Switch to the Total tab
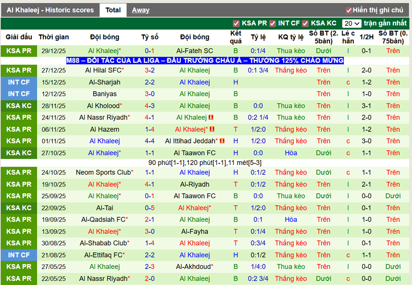The image size is (412, 285). coord(113,10)
